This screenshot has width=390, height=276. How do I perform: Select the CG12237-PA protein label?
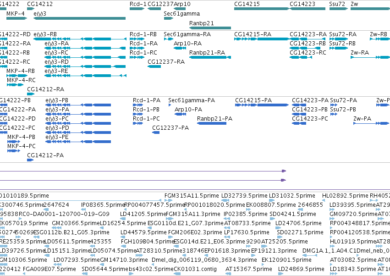(x=170, y=128)
